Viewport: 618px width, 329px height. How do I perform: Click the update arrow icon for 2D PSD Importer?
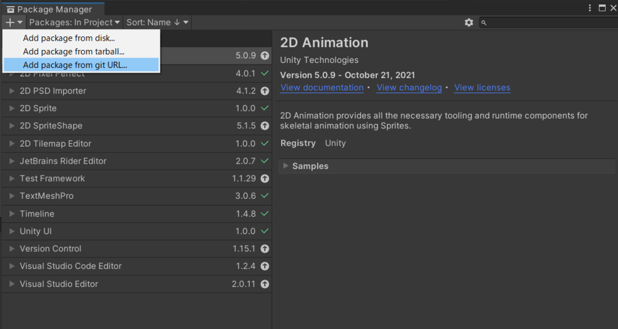tap(265, 91)
